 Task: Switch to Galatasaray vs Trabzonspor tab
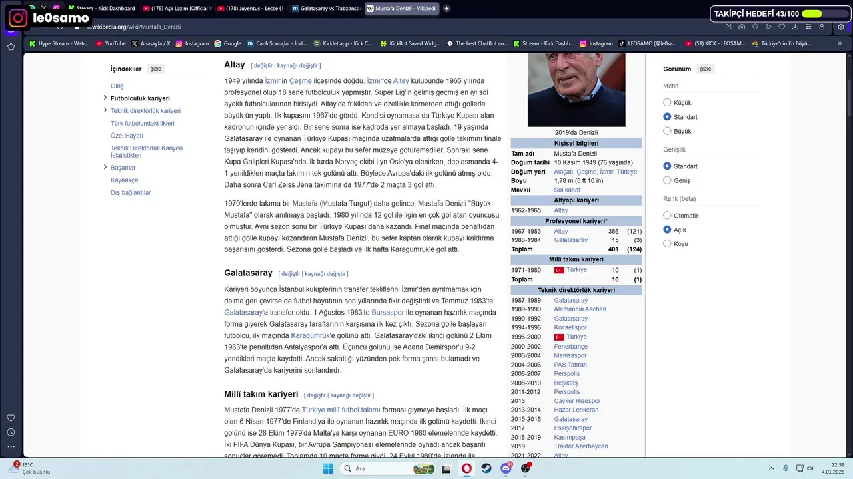[326, 9]
